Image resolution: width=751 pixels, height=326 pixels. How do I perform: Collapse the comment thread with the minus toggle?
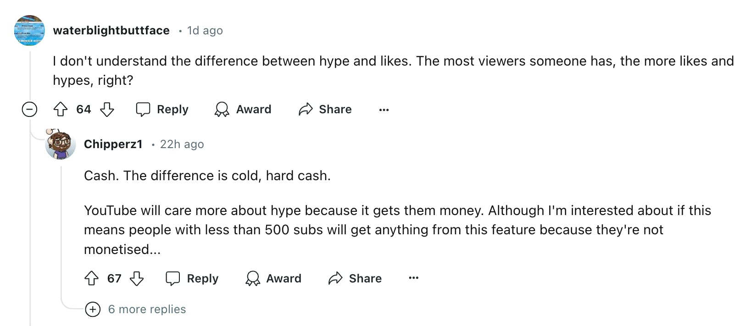[x=29, y=109]
